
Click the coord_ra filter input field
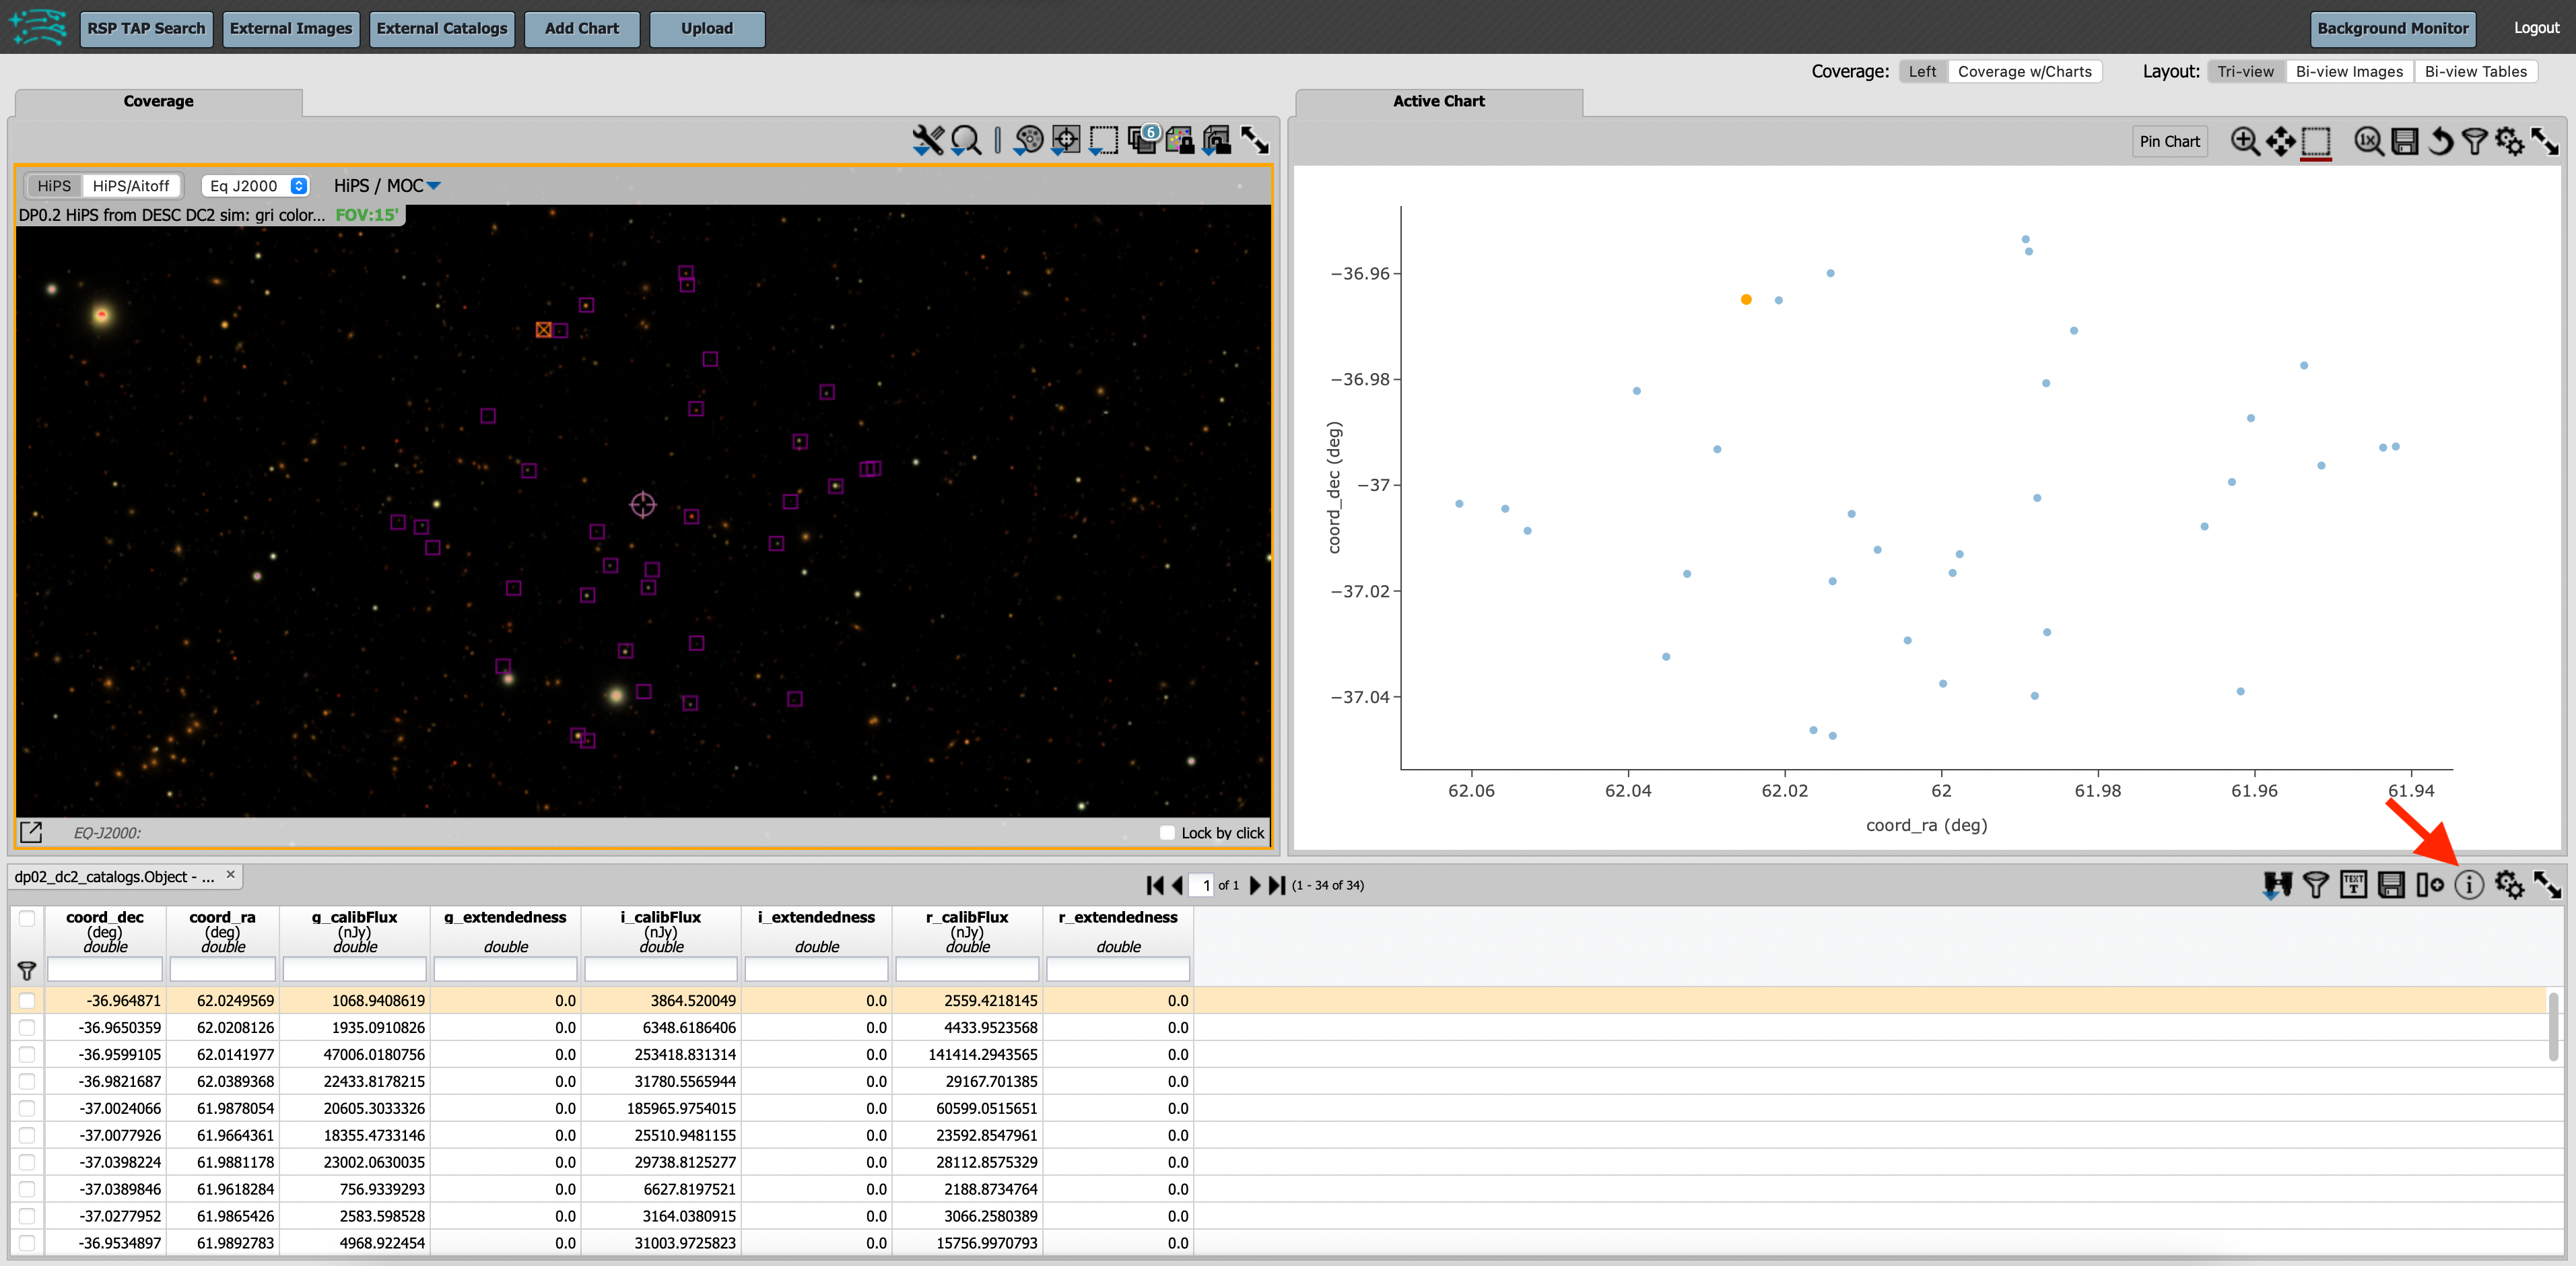[x=222, y=968]
